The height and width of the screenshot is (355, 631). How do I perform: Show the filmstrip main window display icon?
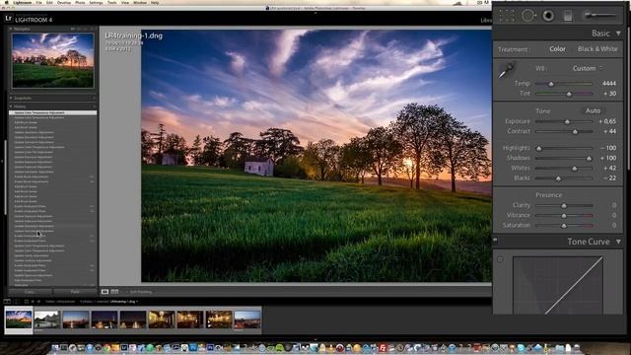(7, 301)
